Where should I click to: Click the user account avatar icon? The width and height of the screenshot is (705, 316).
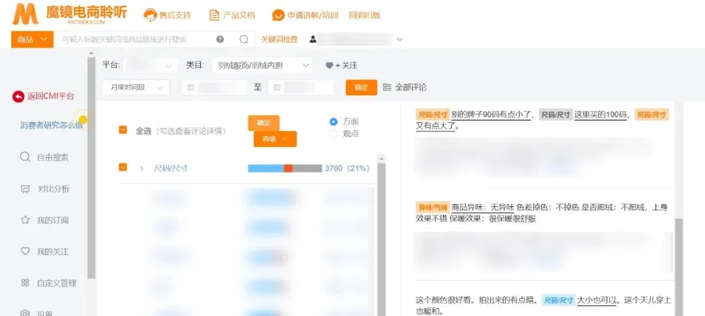click(313, 39)
